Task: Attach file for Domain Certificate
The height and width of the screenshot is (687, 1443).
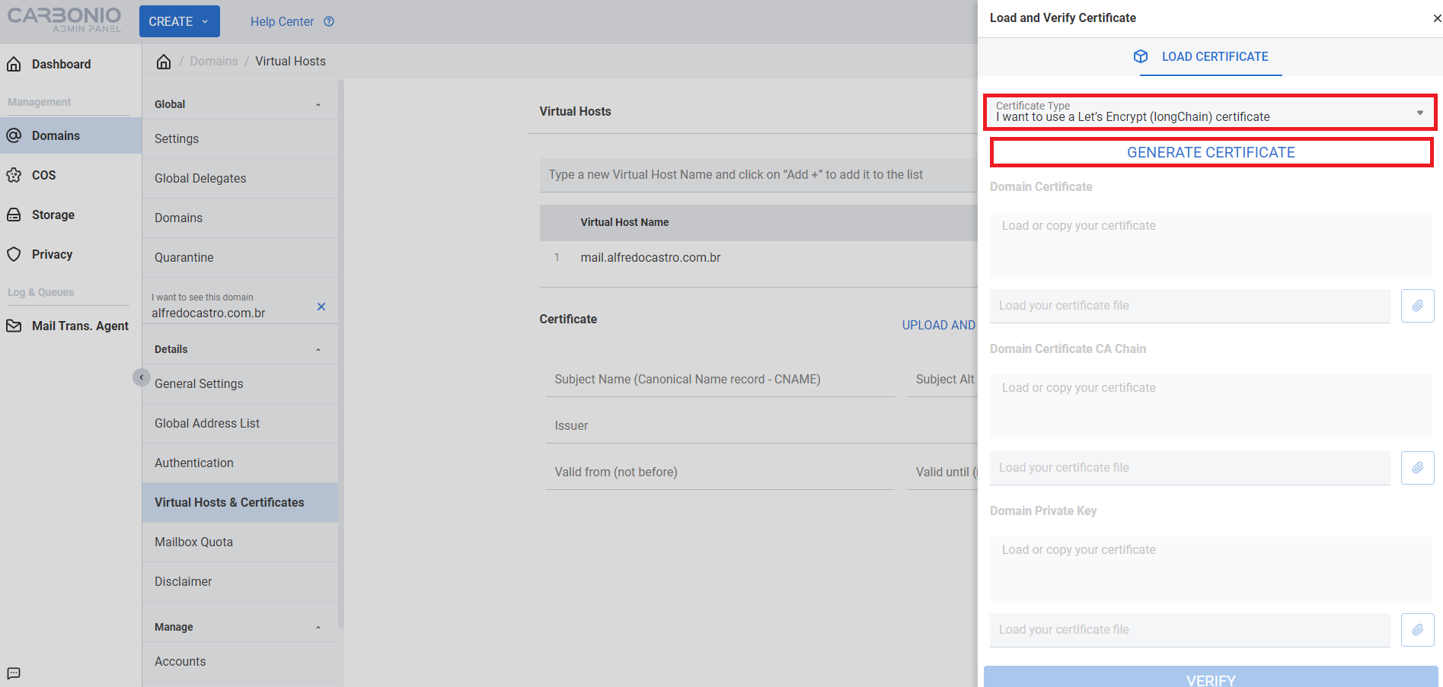Action: click(x=1418, y=306)
